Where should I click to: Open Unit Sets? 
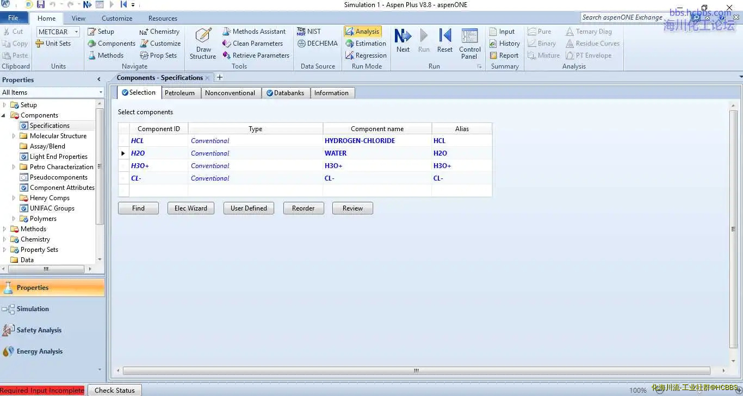tap(53, 44)
